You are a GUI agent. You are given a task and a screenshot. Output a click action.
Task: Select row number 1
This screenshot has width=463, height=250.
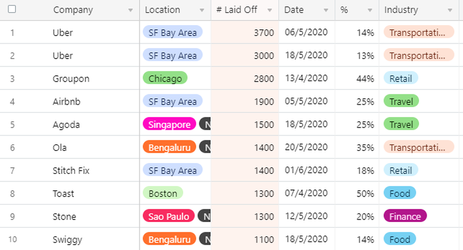(x=12, y=32)
